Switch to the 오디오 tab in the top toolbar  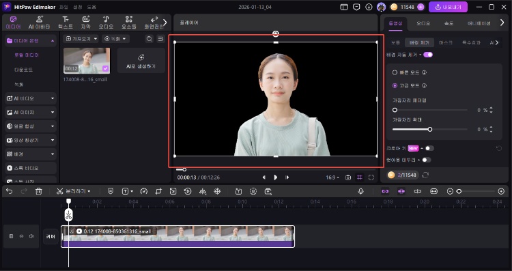coord(106,23)
